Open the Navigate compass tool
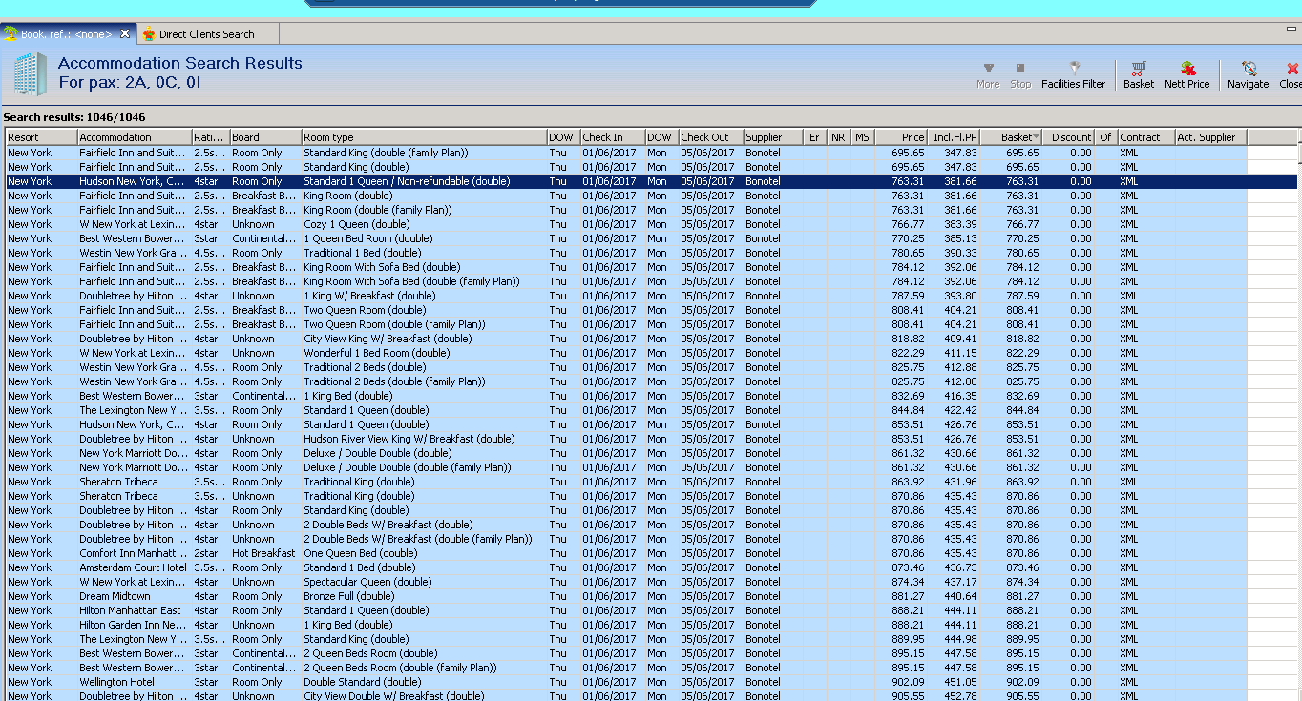Screen dimensions: 1302x701 (1248, 75)
